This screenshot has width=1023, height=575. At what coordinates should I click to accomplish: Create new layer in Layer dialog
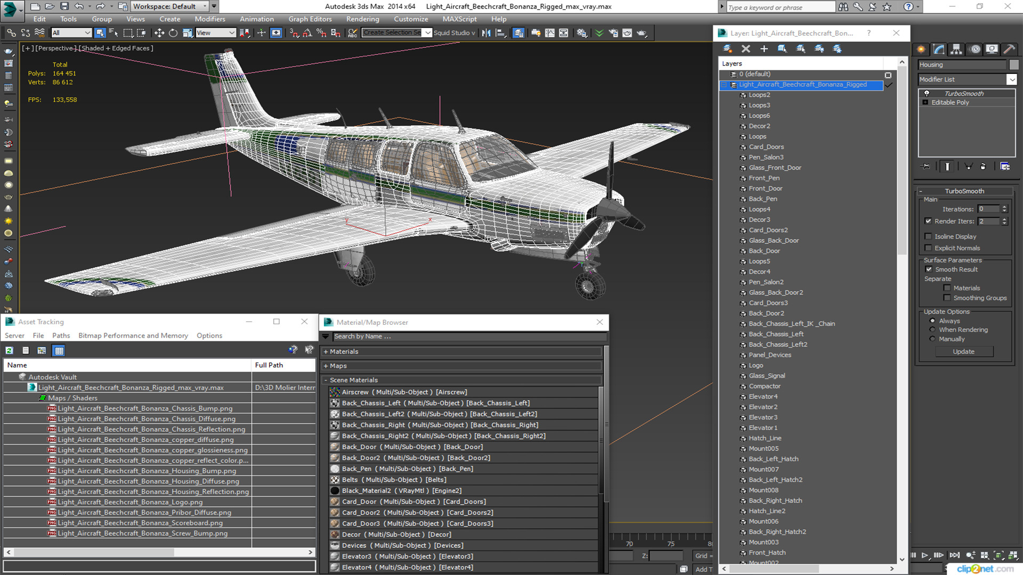727,49
